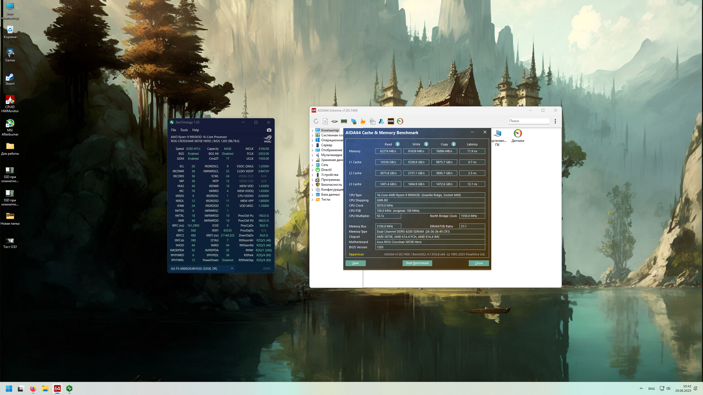This screenshot has height=395, width=703.
Task: Click the Поиск search field
Action: (x=528, y=121)
